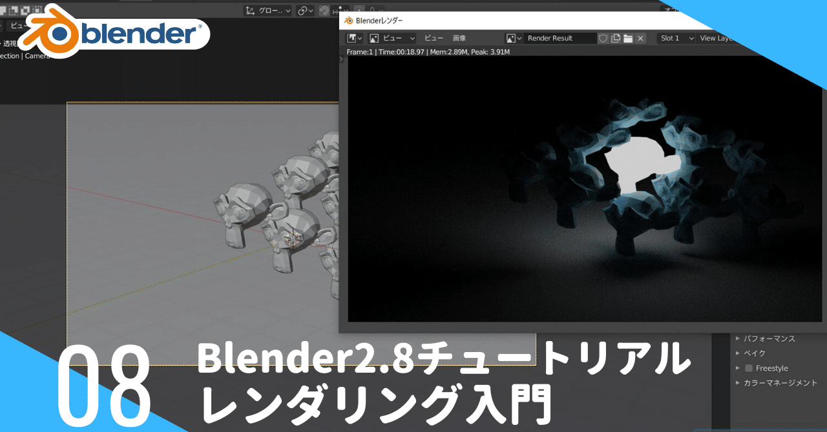
Task: Unlink the Render Result image with X
Action: (640, 38)
